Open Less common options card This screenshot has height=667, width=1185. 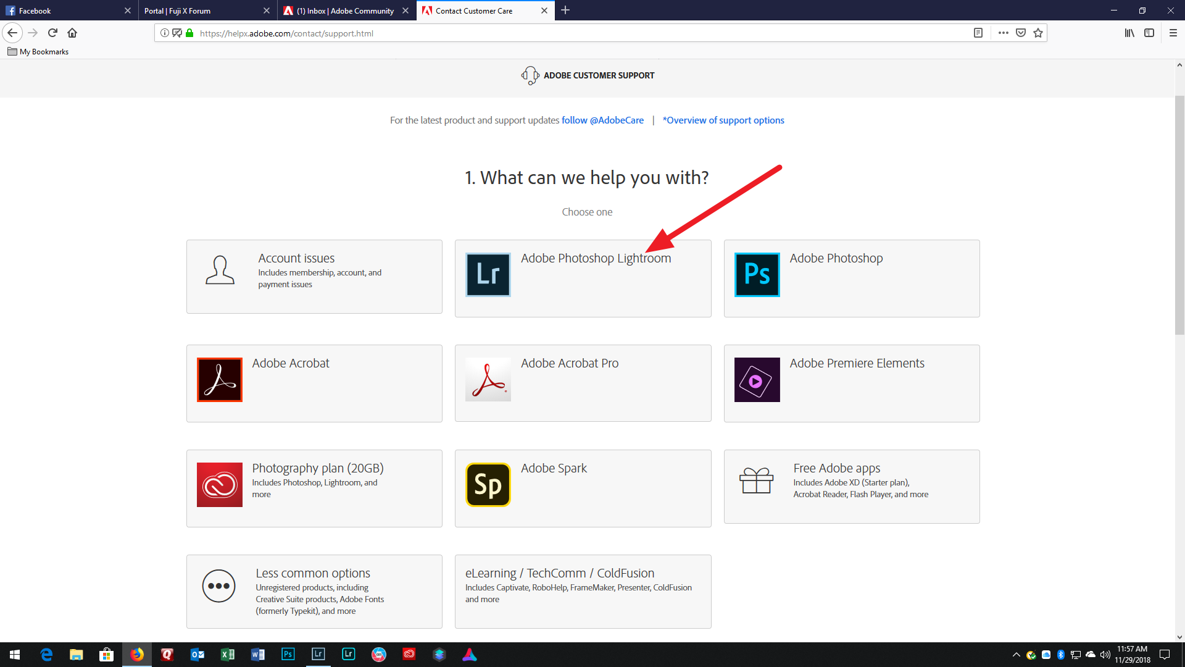tap(314, 591)
